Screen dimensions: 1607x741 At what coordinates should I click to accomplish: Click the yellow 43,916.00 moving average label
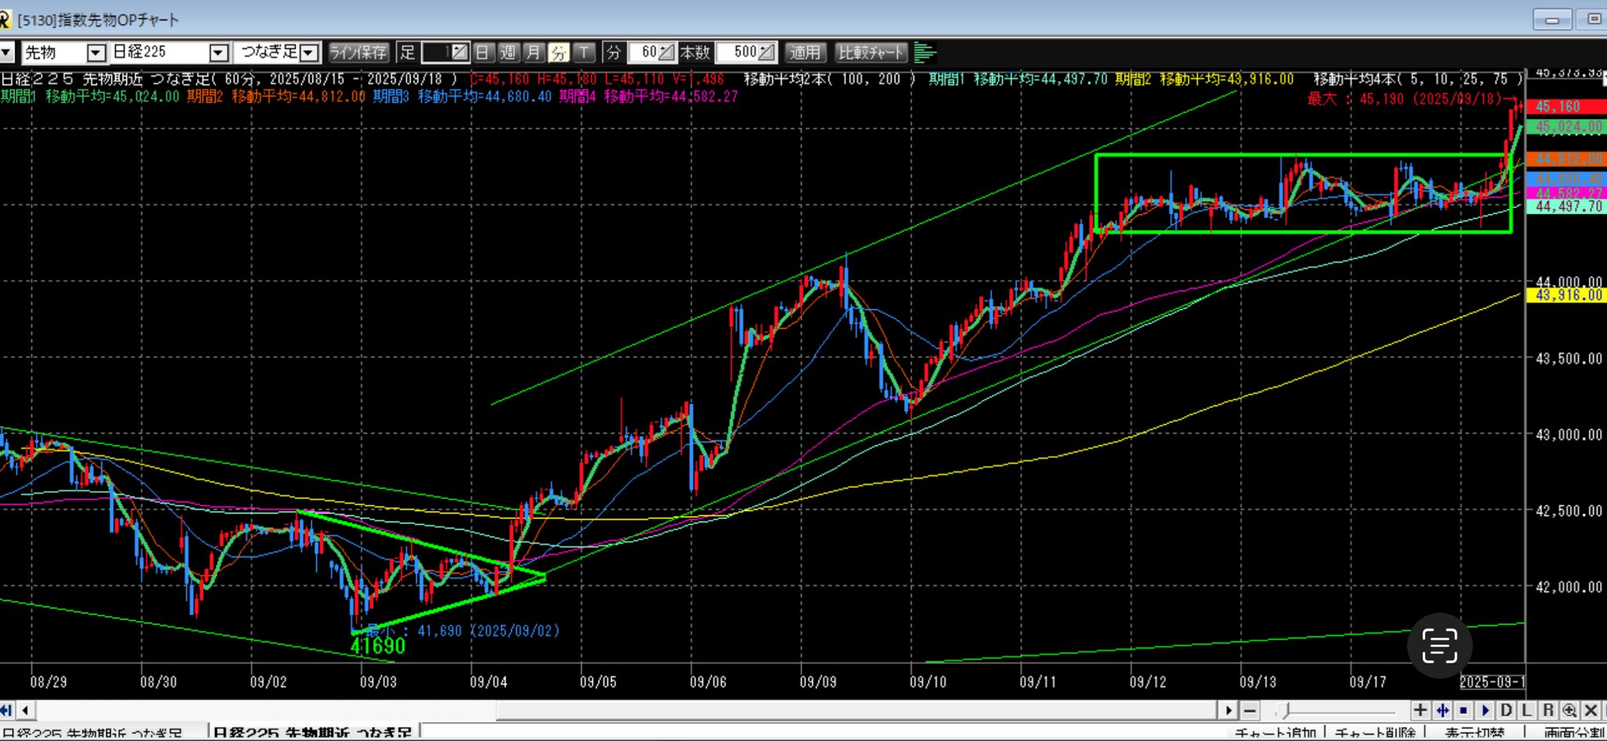pos(1565,296)
